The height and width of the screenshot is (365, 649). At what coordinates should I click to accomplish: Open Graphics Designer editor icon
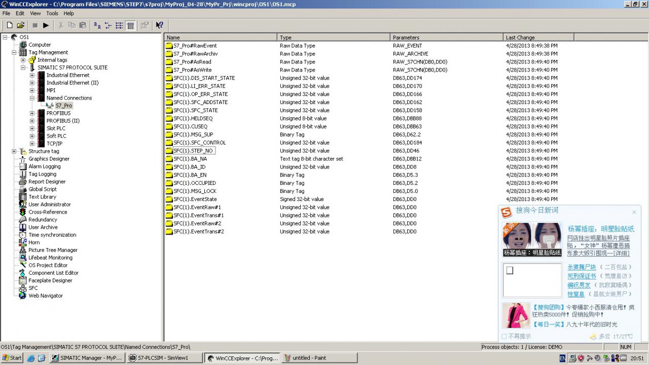(23, 159)
